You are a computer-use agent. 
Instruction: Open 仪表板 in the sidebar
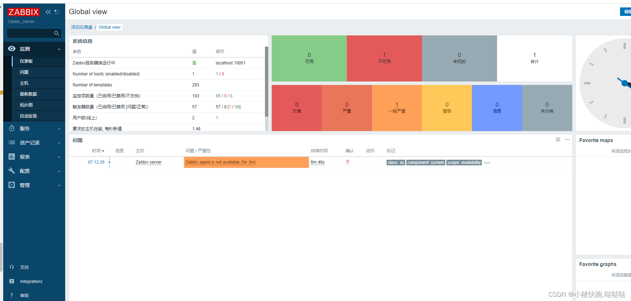point(38,61)
